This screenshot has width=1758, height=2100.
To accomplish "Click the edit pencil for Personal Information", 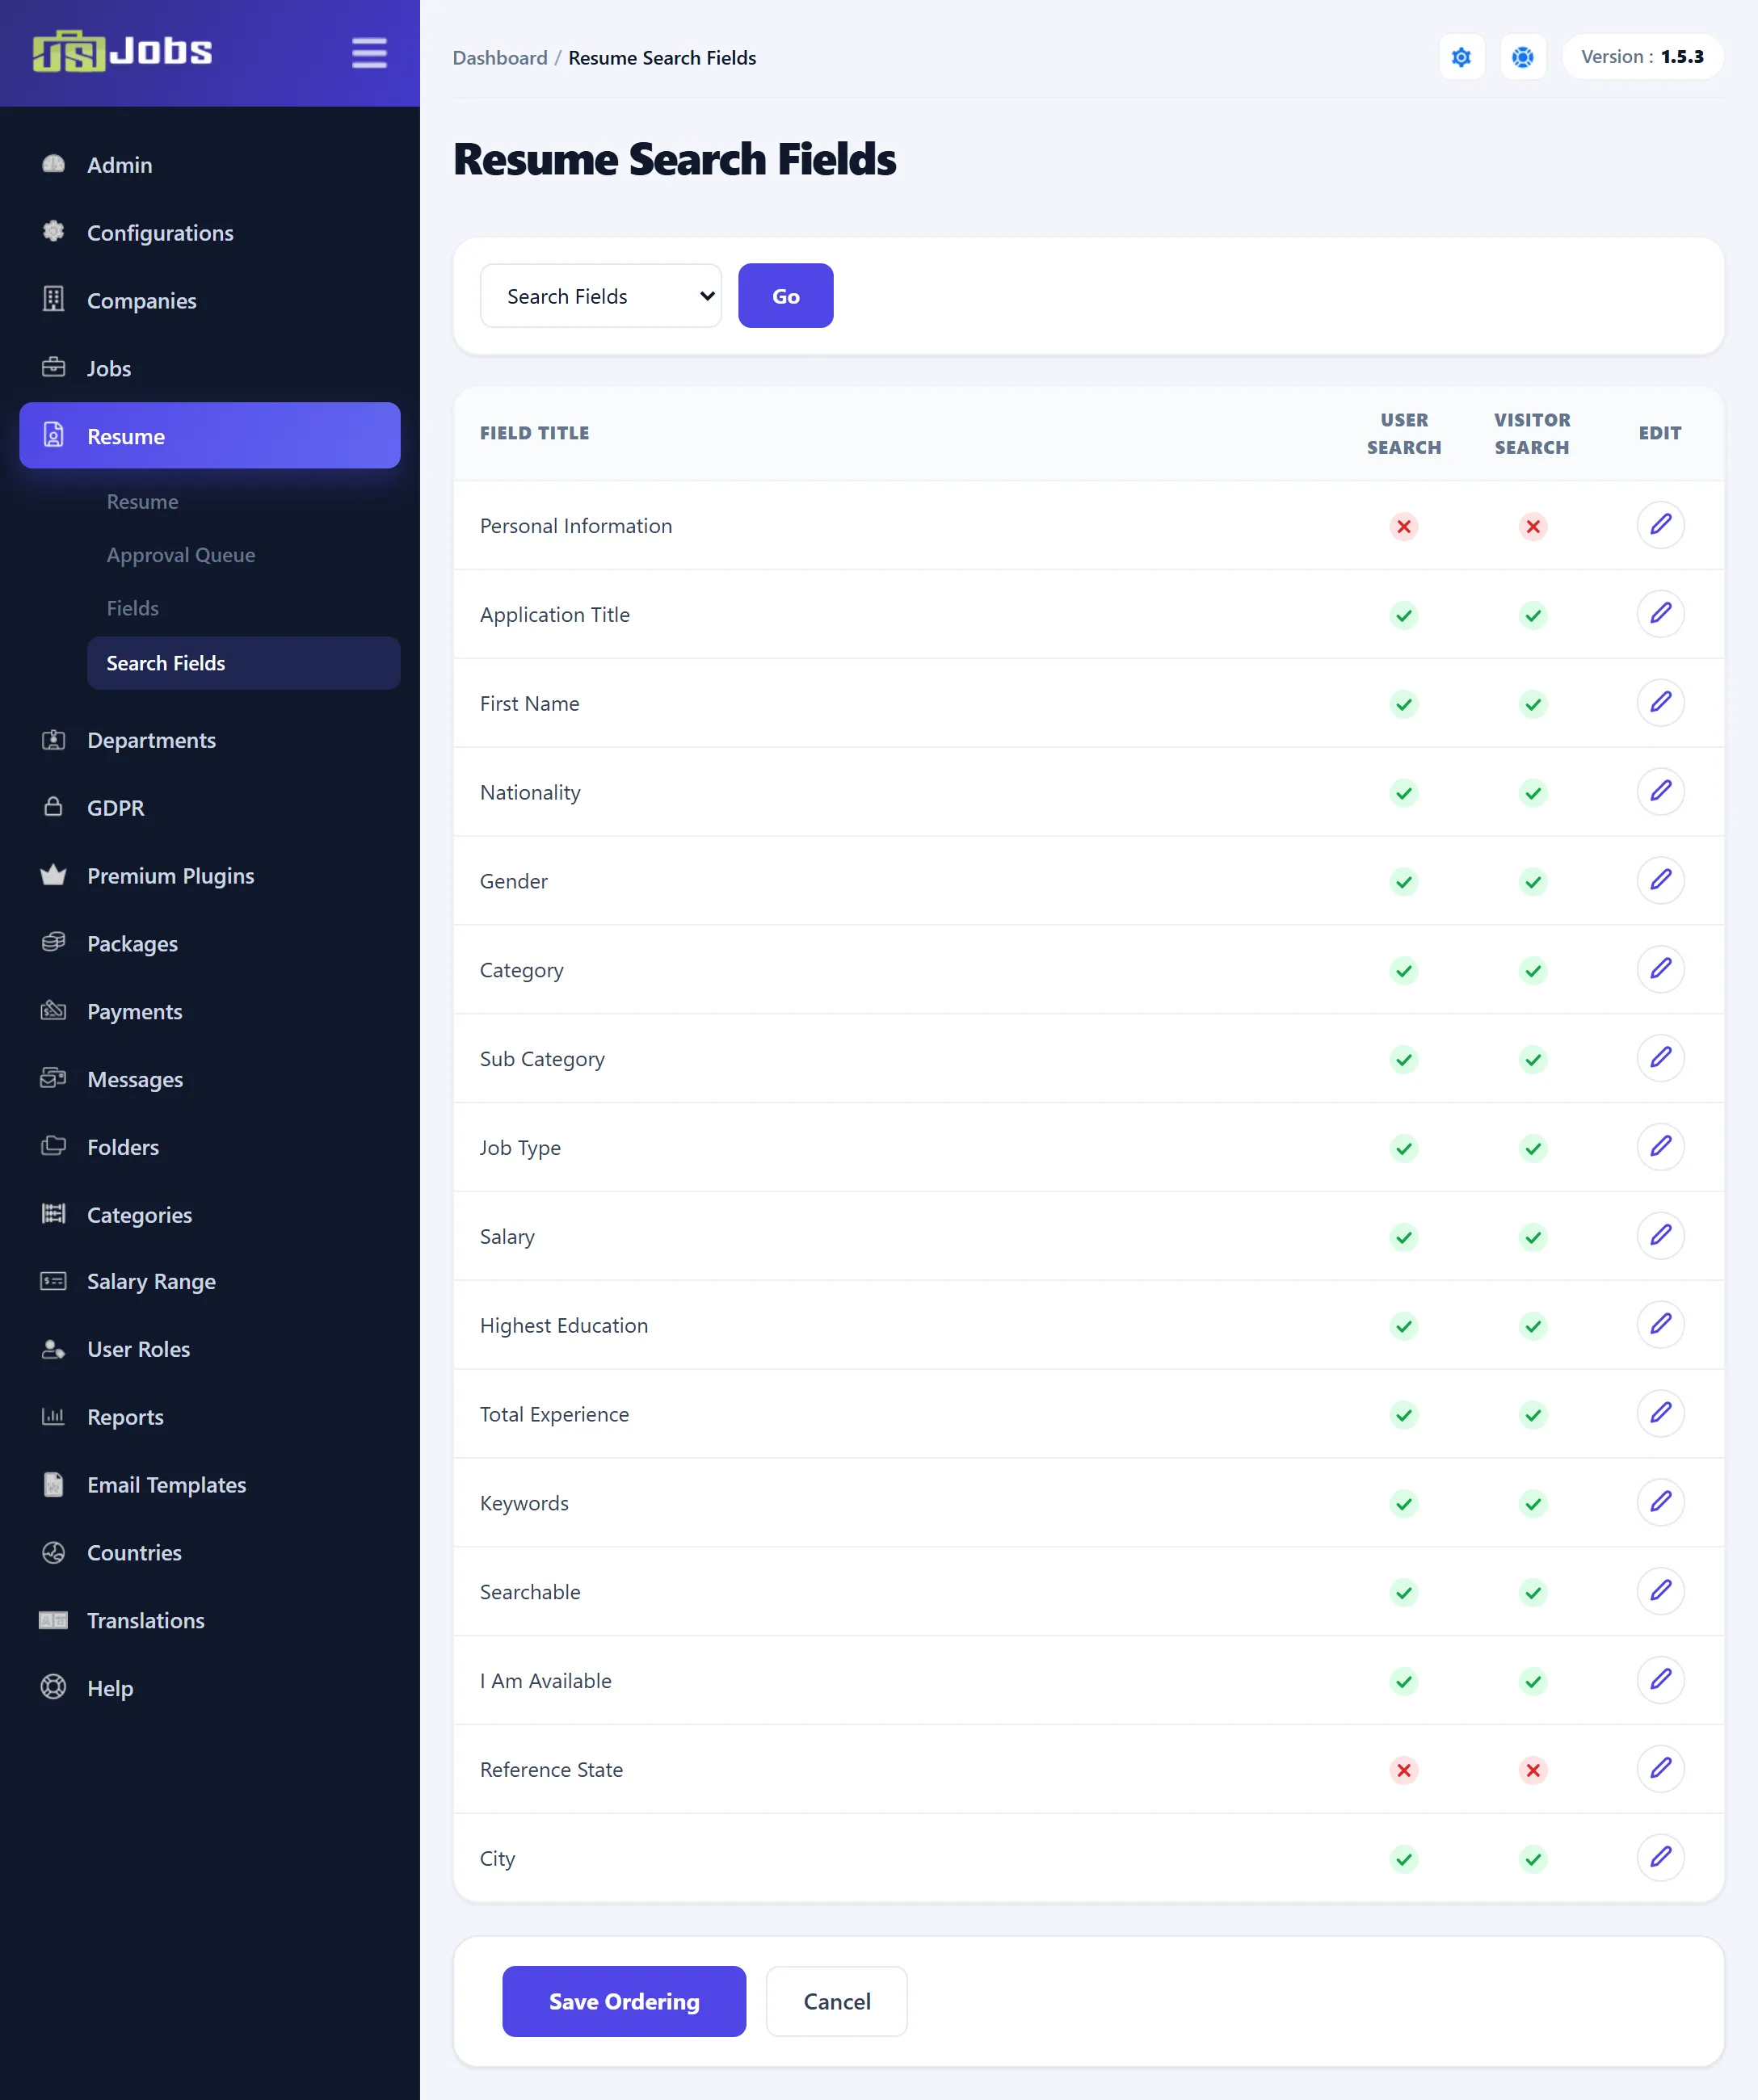I will [x=1660, y=525].
